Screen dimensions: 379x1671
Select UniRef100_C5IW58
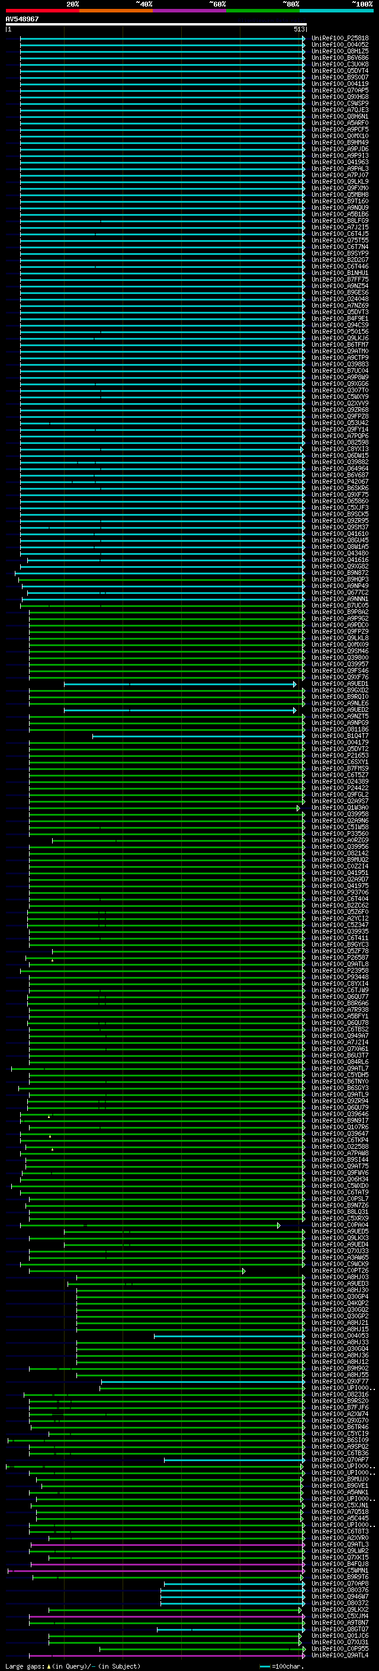pos(339,827)
